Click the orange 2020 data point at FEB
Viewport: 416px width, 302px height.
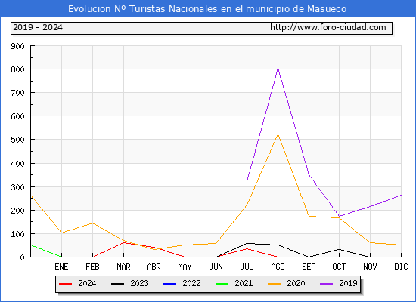pyautogui.click(x=92, y=223)
